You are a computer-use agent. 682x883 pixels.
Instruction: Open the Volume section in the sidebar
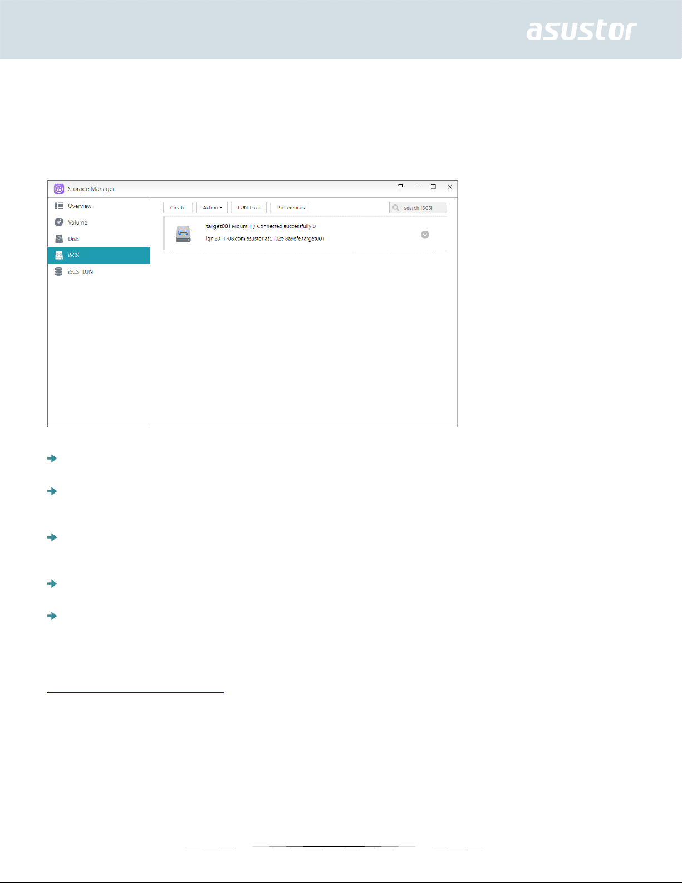[x=99, y=222]
